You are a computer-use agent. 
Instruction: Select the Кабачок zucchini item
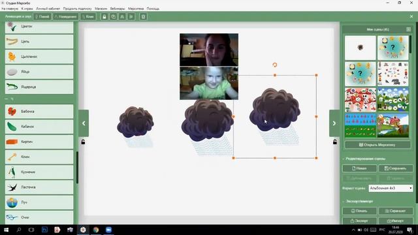(x=39, y=127)
